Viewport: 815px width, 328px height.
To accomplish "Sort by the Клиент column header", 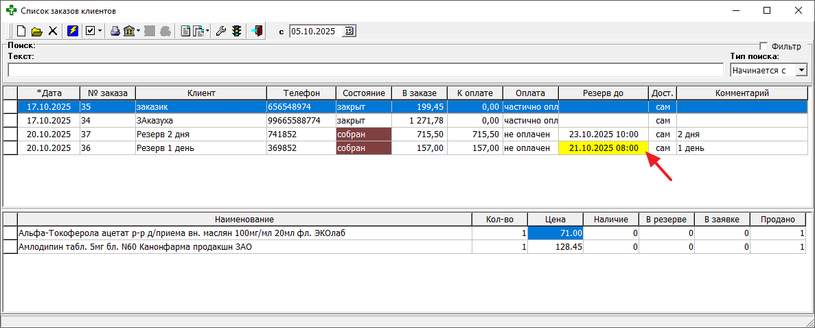I will 200,93.
